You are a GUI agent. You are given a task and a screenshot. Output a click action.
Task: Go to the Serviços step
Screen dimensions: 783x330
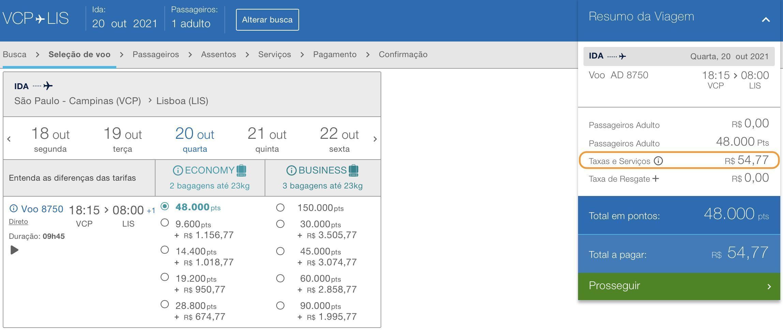tap(275, 54)
